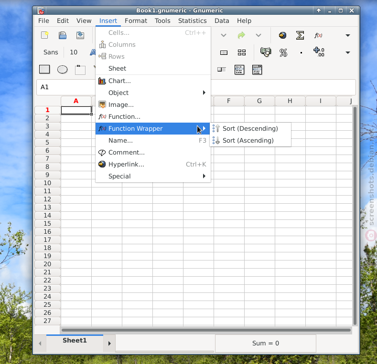Click the Function Wrapper menu entry
This screenshot has height=364, width=377.
pos(152,128)
